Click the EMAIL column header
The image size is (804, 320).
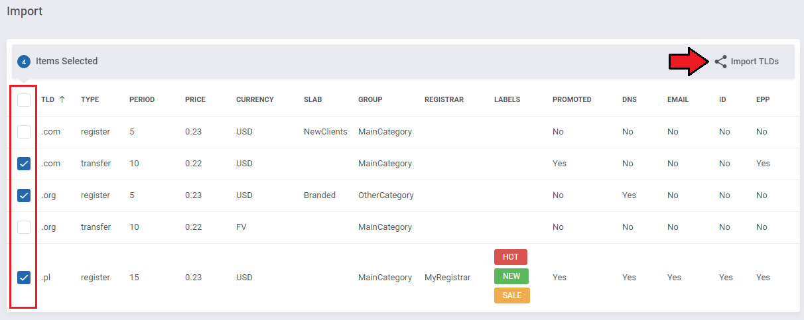coord(678,100)
